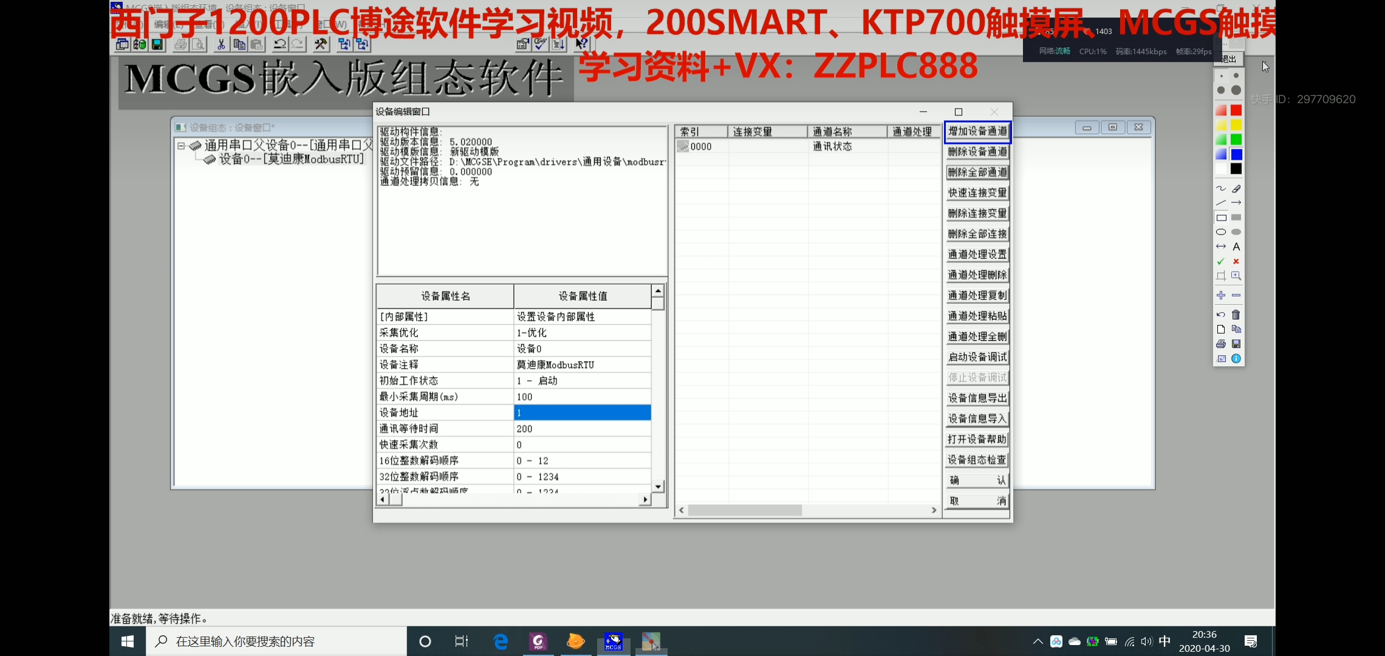Screen dimensions: 1385x656
Task: Select the hollow ellipse drawing tool
Action: (x=1221, y=232)
